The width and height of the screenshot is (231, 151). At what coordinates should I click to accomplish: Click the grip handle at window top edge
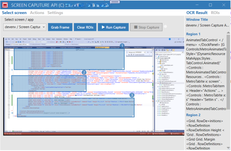point(115,2)
